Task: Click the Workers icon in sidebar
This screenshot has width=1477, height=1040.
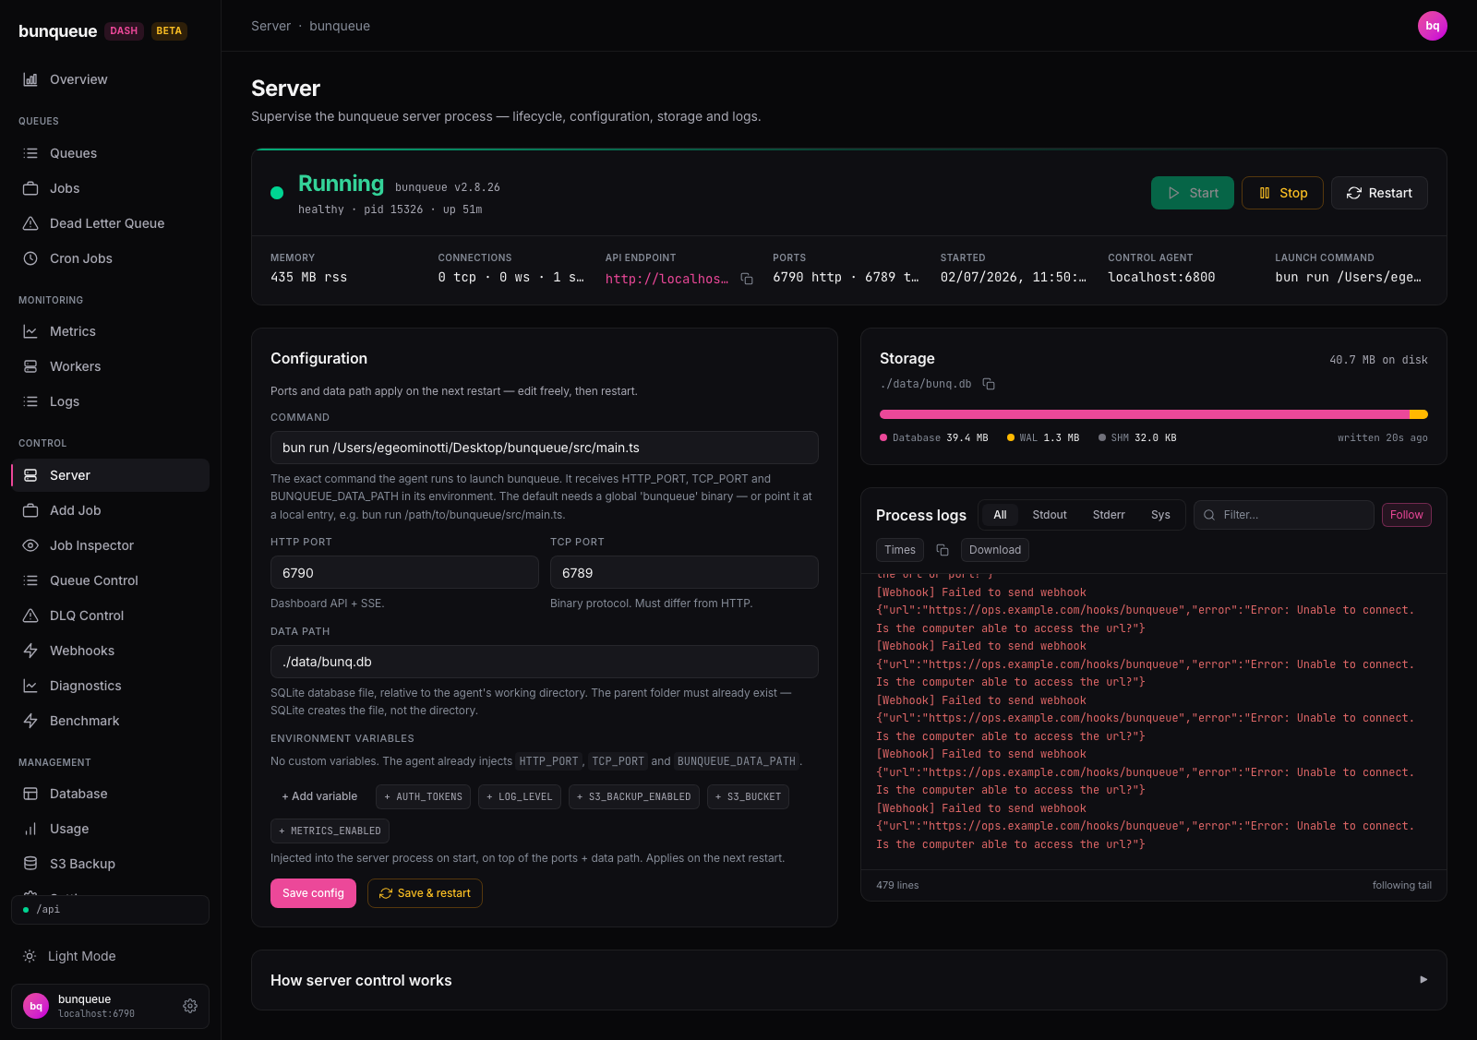Action: (x=30, y=366)
